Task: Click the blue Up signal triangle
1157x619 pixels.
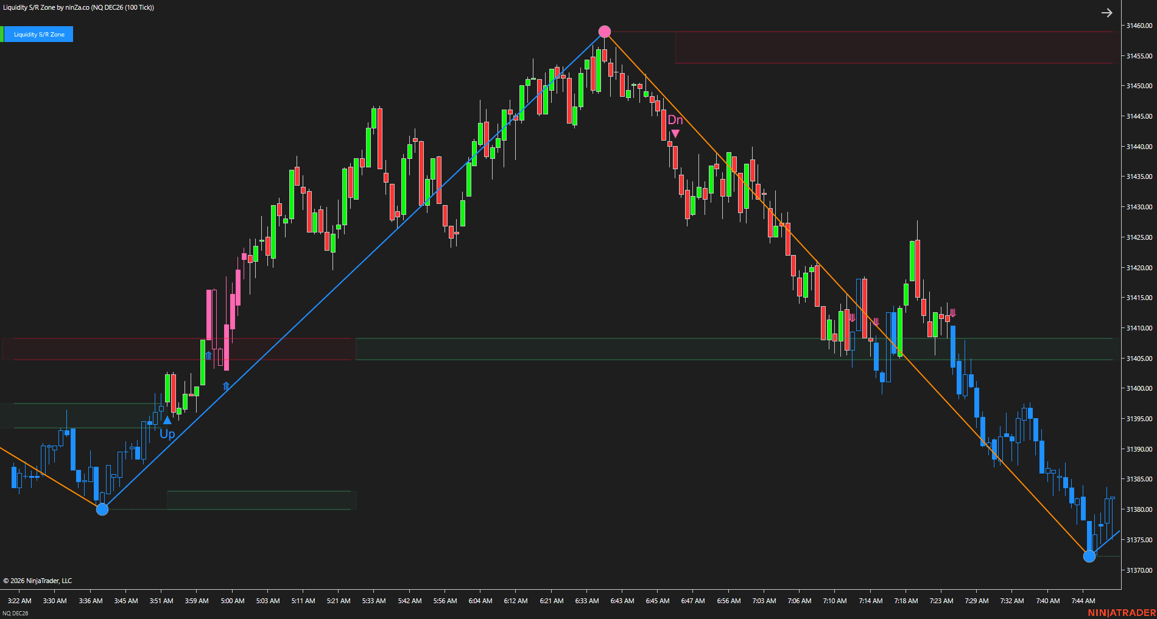Action: point(167,420)
